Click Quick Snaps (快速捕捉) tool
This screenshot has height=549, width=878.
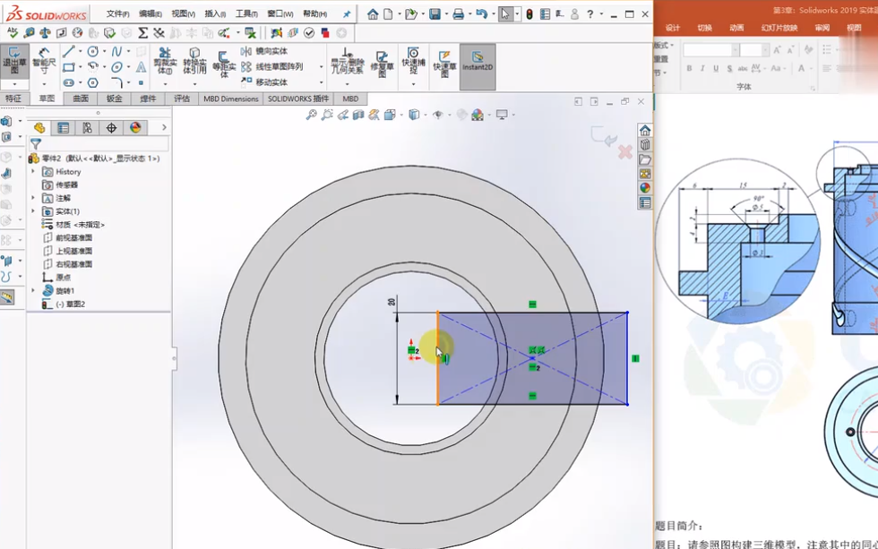[413, 60]
